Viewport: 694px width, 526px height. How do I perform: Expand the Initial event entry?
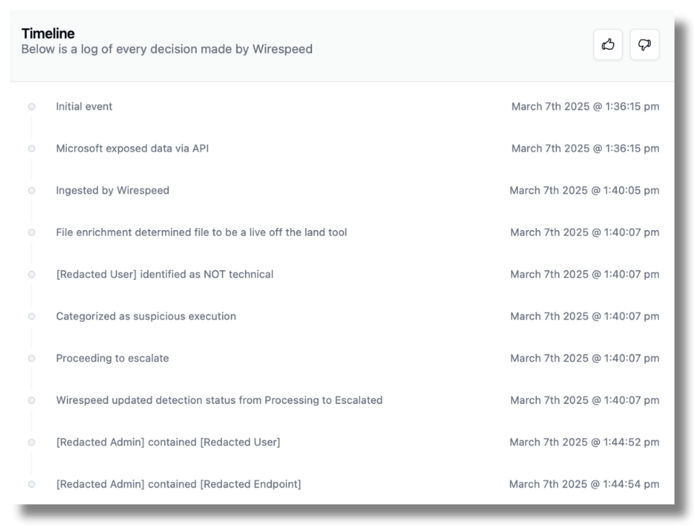pyautogui.click(x=84, y=106)
